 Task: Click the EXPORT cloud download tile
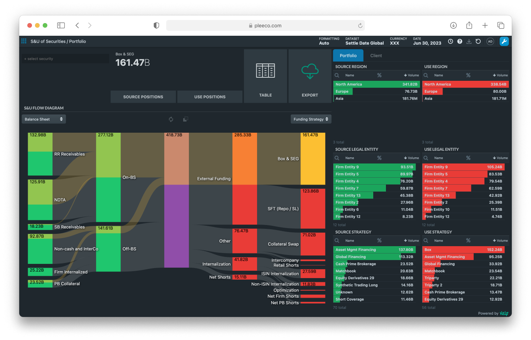[x=310, y=76]
